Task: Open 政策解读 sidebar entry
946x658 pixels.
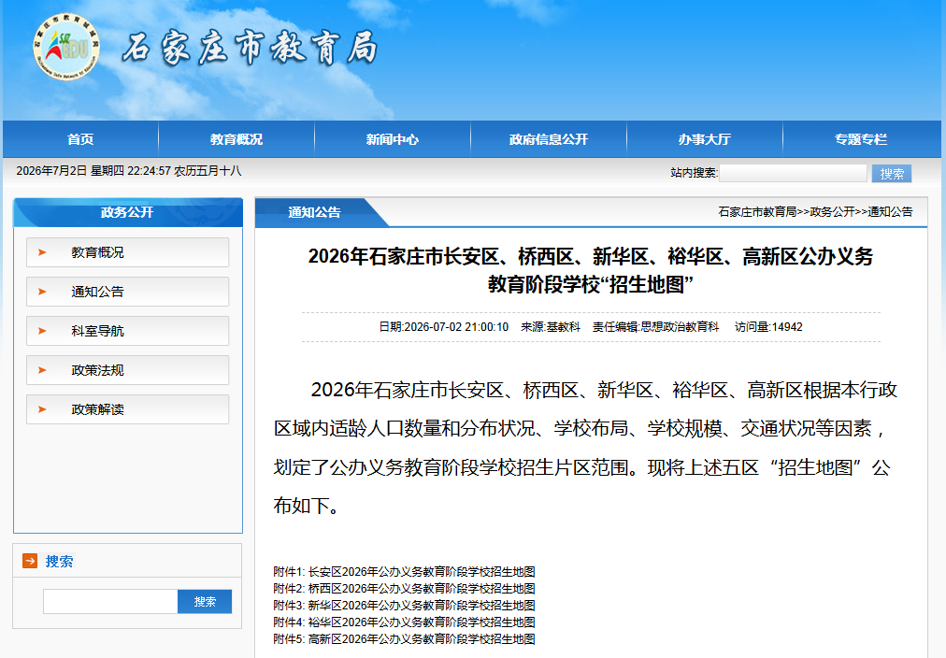Action: tap(127, 408)
